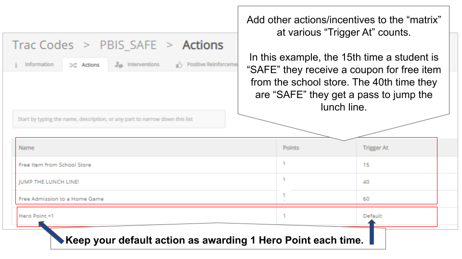Click the trigger value 15 cell

pyautogui.click(x=366, y=165)
